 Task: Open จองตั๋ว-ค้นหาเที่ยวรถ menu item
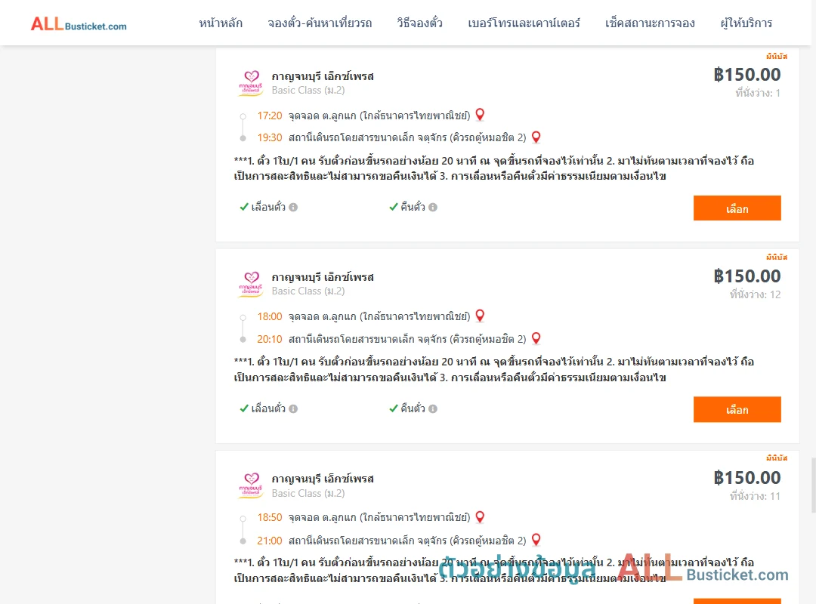tap(320, 23)
